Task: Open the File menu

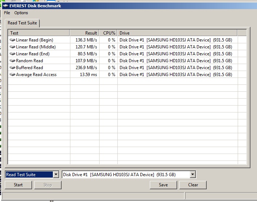Action: point(7,13)
